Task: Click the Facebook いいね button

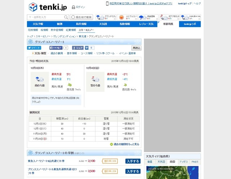Action: click(x=56, y=48)
